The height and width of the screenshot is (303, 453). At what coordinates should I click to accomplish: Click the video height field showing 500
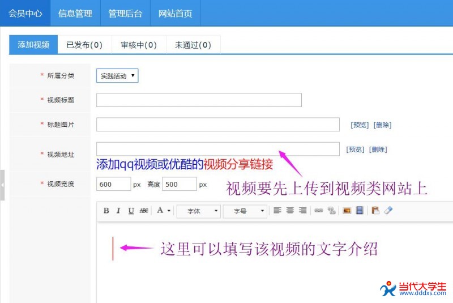coord(180,184)
